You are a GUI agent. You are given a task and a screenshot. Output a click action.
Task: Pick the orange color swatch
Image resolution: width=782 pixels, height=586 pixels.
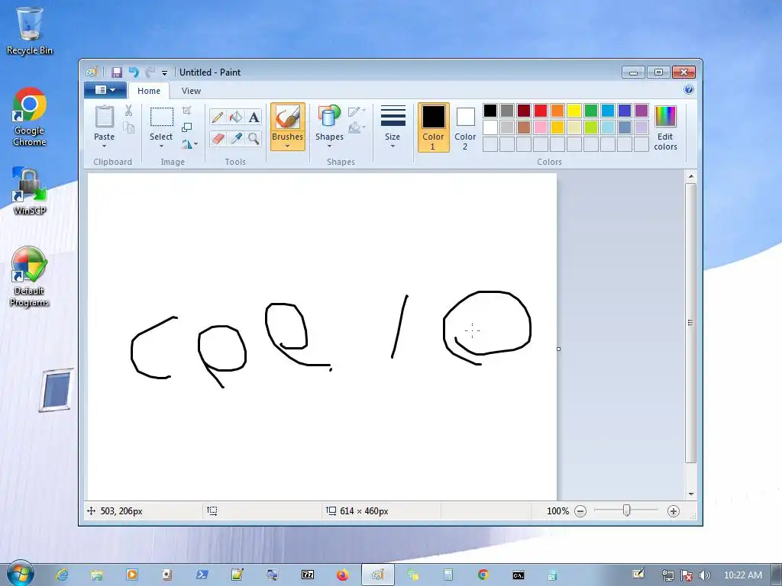[x=557, y=111]
